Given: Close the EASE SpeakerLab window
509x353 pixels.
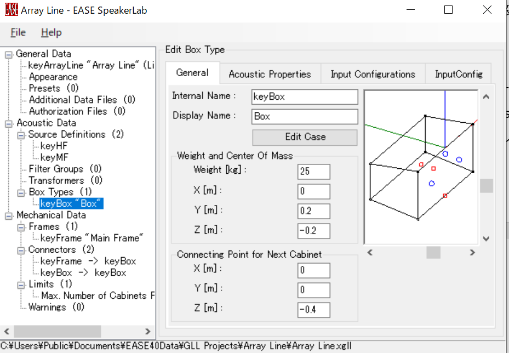Looking at the screenshot, I should tap(487, 10).
